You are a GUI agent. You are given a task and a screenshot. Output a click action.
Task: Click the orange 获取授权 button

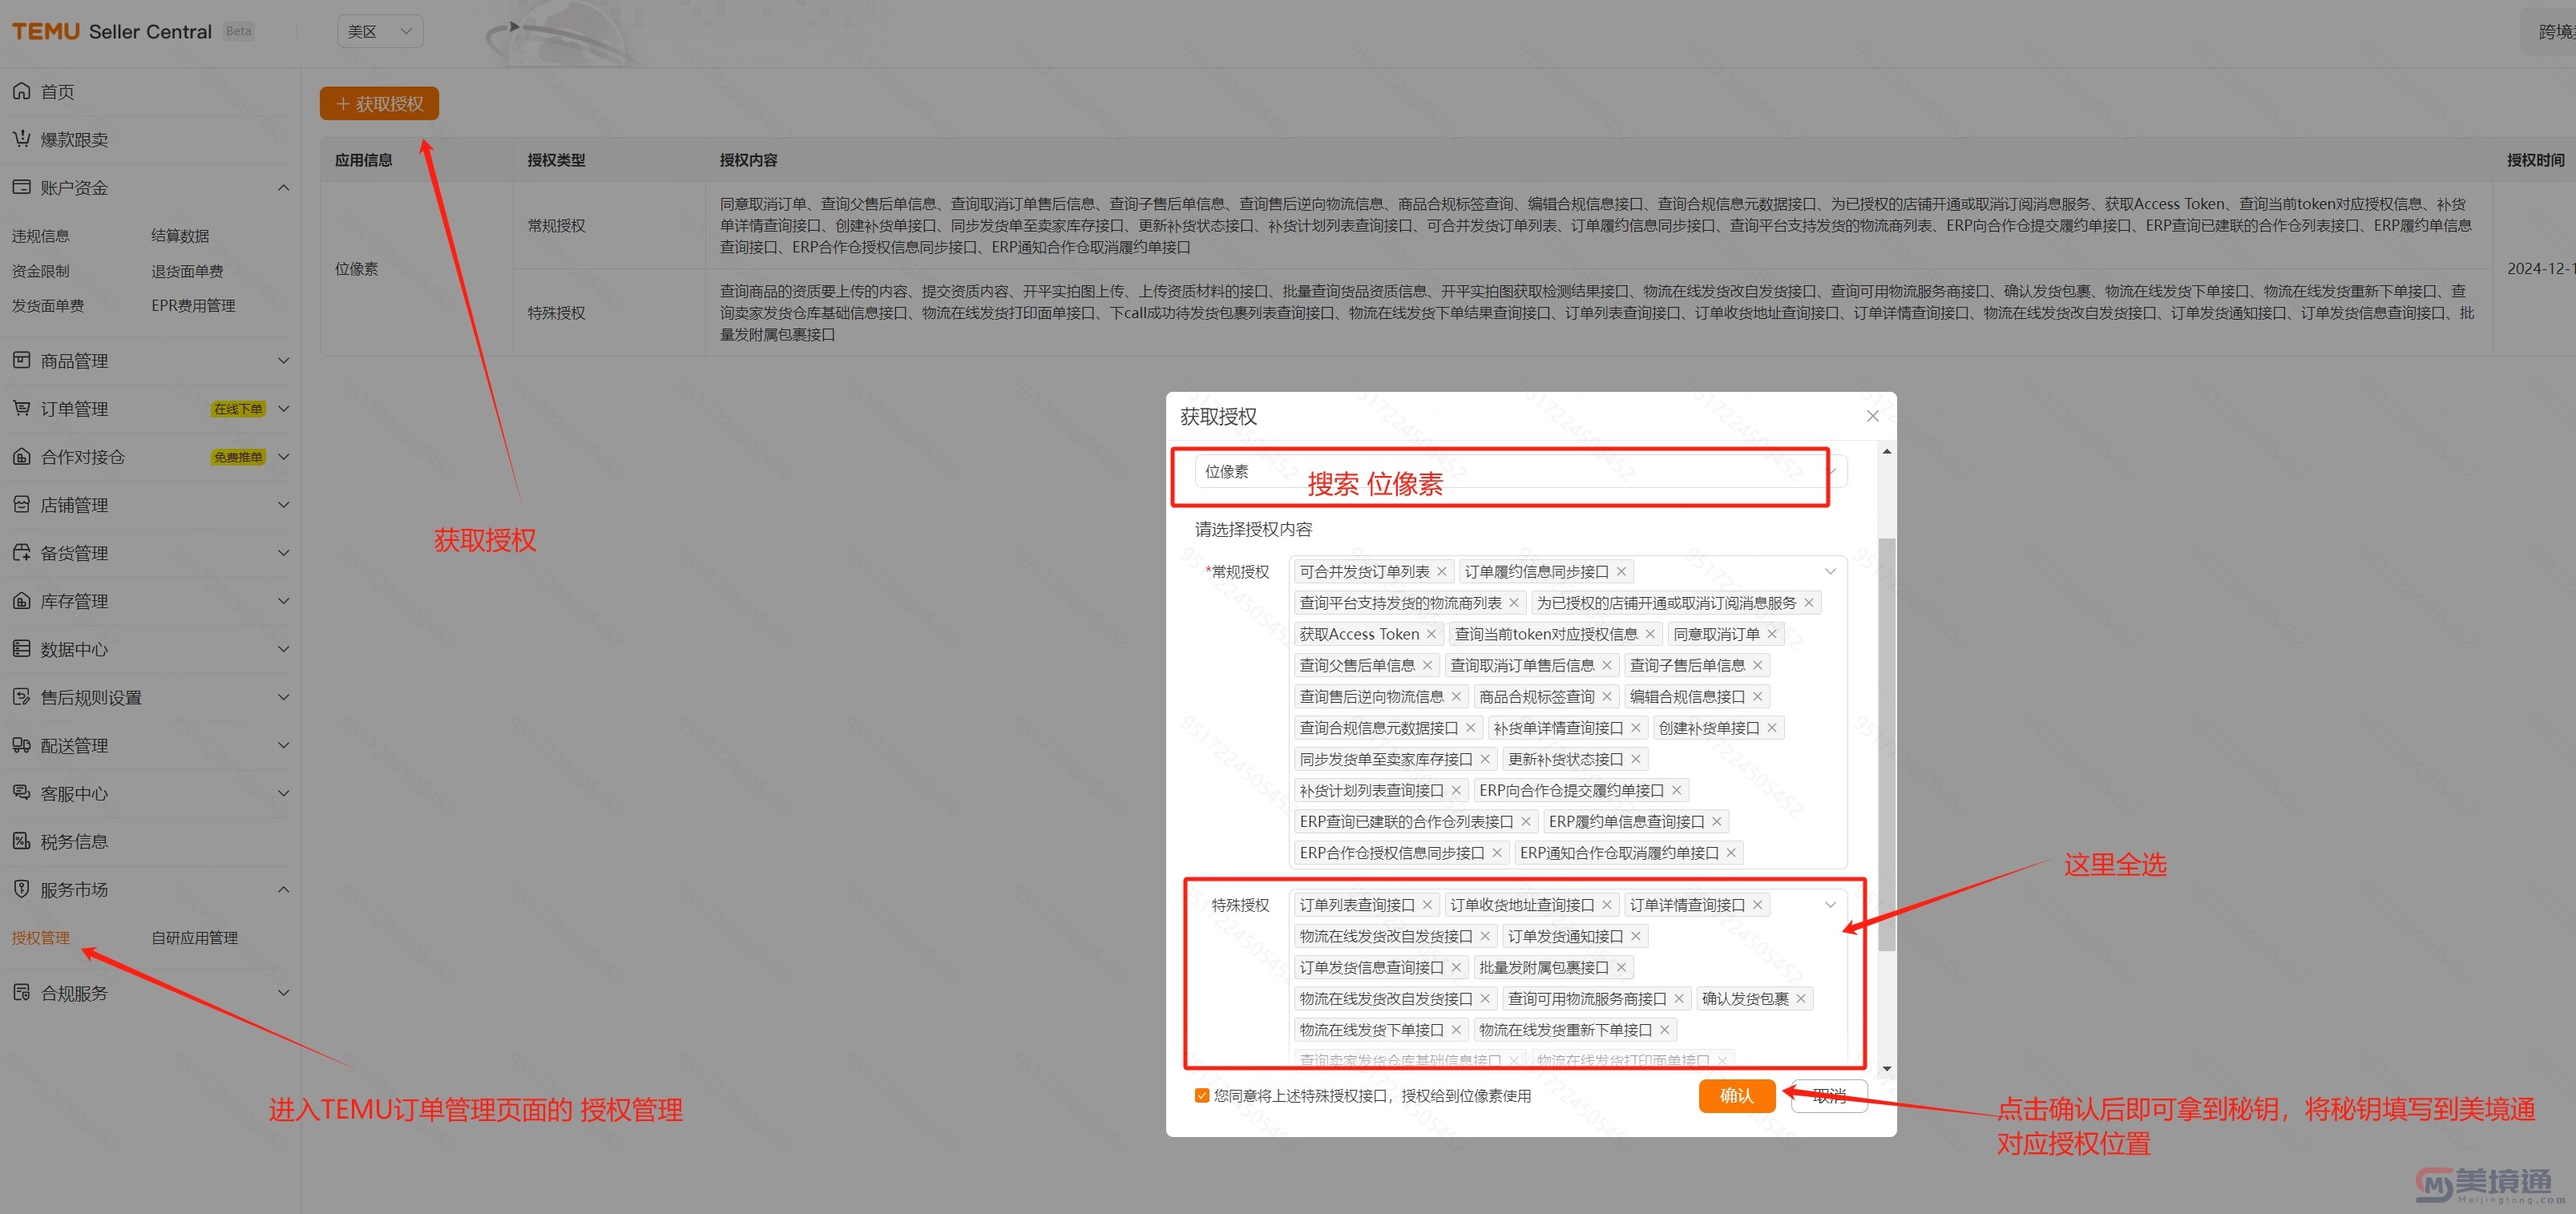[379, 104]
